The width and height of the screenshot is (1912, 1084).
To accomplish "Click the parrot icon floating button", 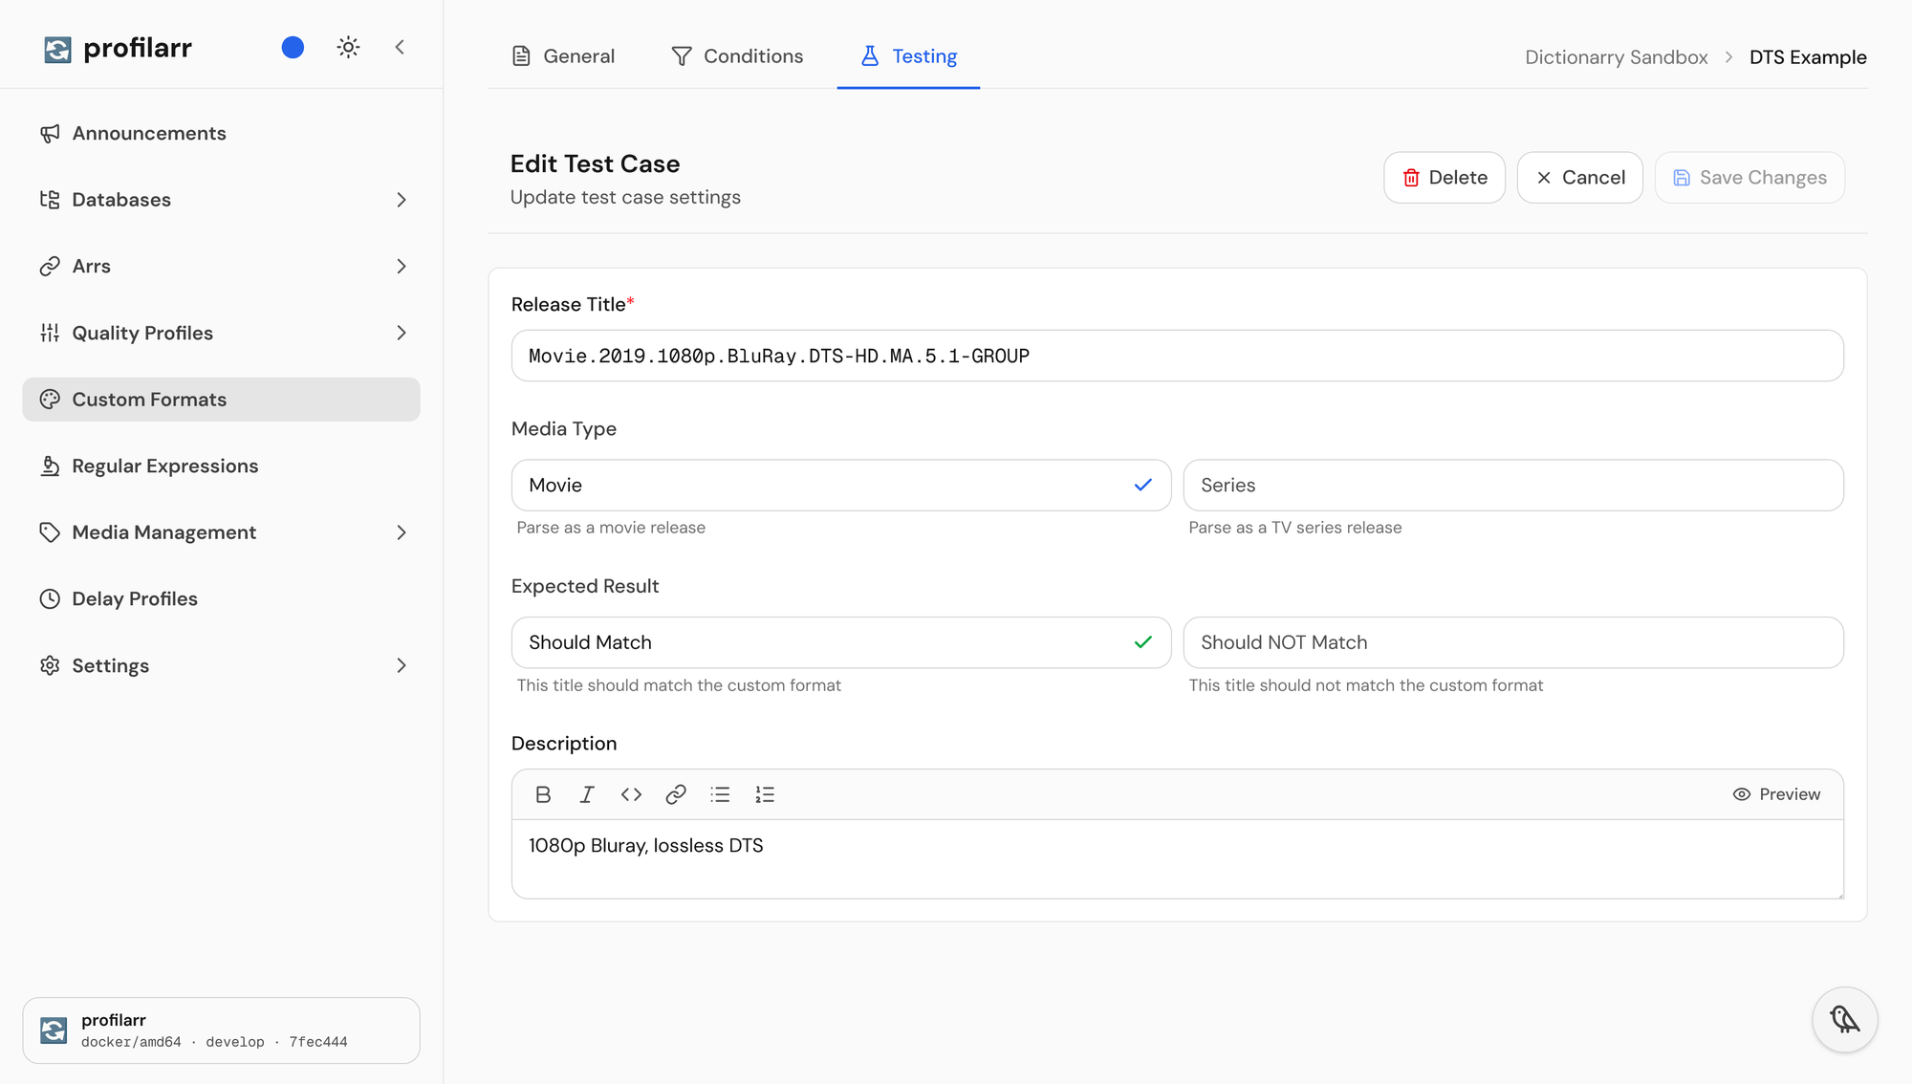I will coord(1845,1020).
